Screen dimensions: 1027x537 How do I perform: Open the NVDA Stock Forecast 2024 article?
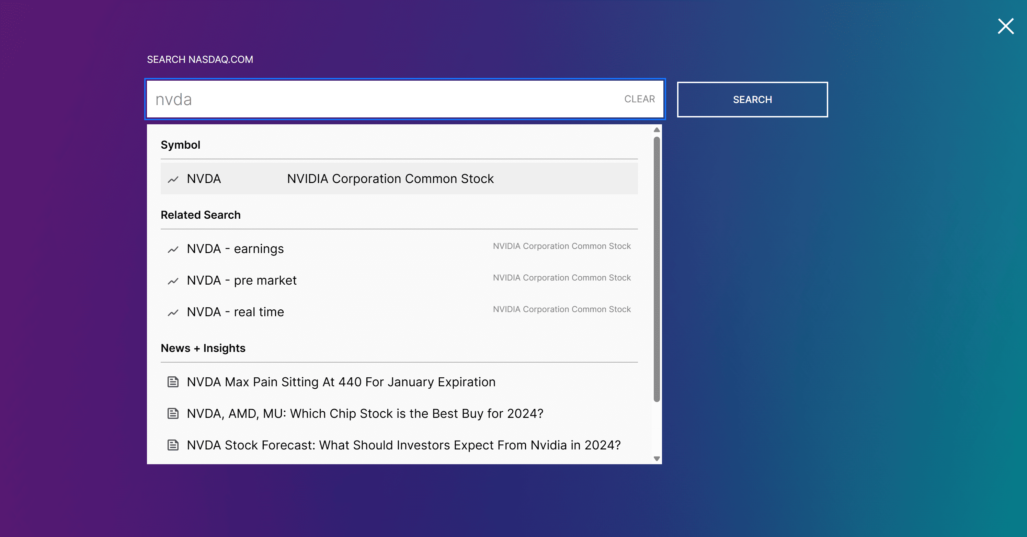[x=403, y=445]
